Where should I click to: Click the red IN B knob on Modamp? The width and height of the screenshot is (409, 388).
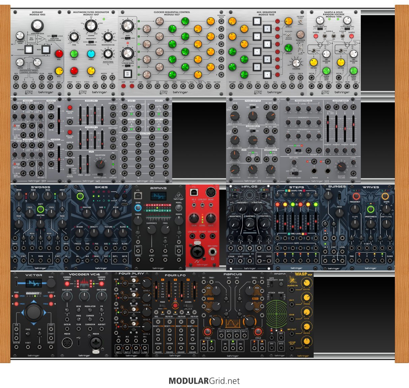coord(59,54)
